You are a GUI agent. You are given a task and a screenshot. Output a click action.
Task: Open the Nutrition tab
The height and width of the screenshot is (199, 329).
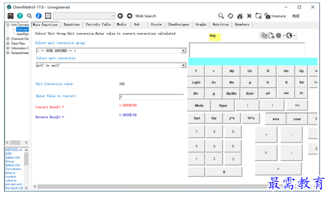click(x=221, y=25)
